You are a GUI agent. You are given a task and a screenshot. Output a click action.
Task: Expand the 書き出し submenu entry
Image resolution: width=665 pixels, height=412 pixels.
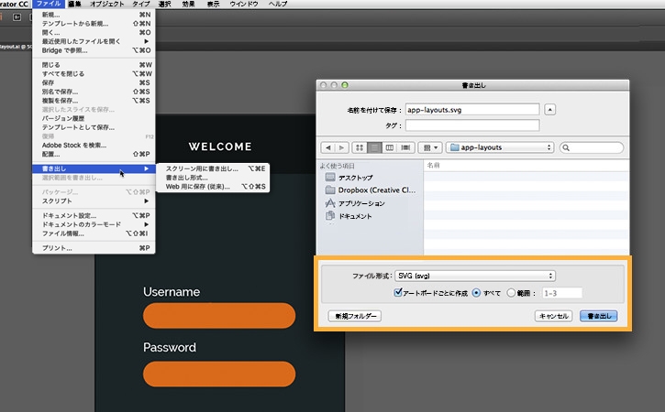[x=94, y=168]
